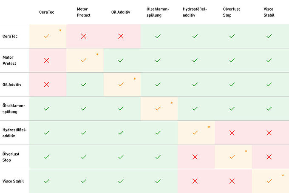Click orange asterisk in Motor Protect diagonal cell
Image resolution: width=289 pixels, height=193 pixels.
point(97,55)
